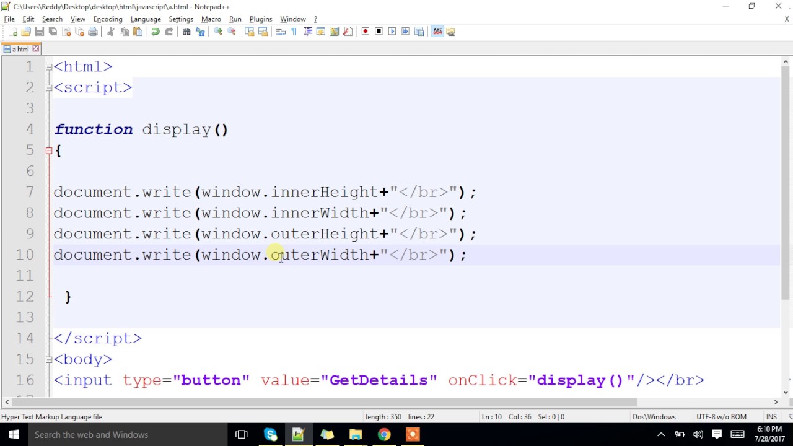This screenshot has width=793, height=446.
Task: Create a new document with toolbar icon
Action: click(x=13, y=32)
